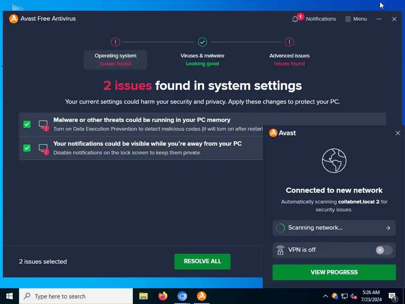Viewport: 405px width, 304px height.
Task: Close the Avast network popup
Action: 398,133
